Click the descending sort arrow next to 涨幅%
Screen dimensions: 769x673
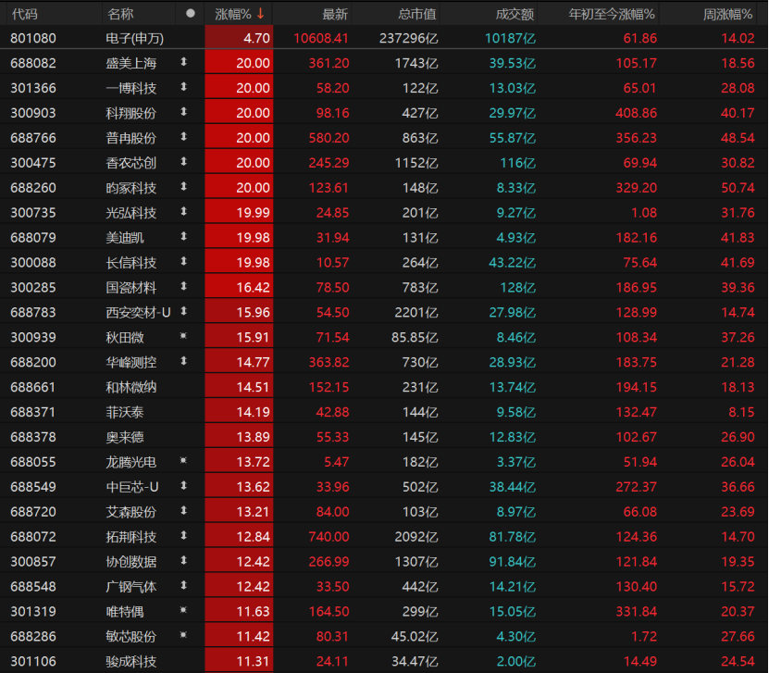pyautogui.click(x=260, y=14)
